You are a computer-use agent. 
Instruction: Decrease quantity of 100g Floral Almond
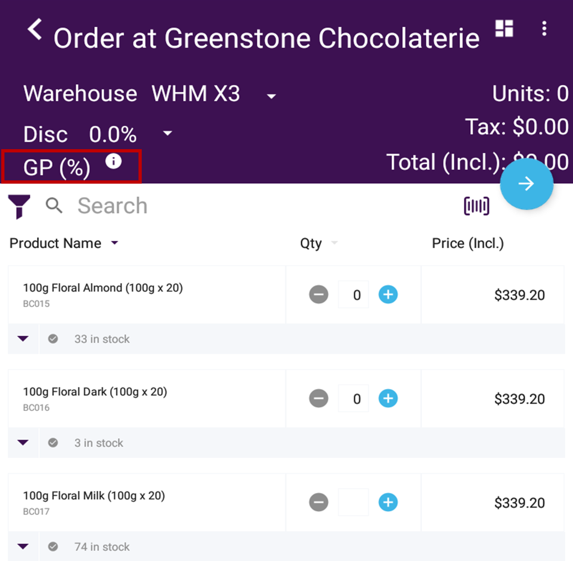319,295
